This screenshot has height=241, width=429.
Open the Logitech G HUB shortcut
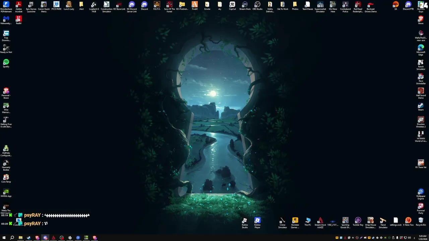[94, 7]
